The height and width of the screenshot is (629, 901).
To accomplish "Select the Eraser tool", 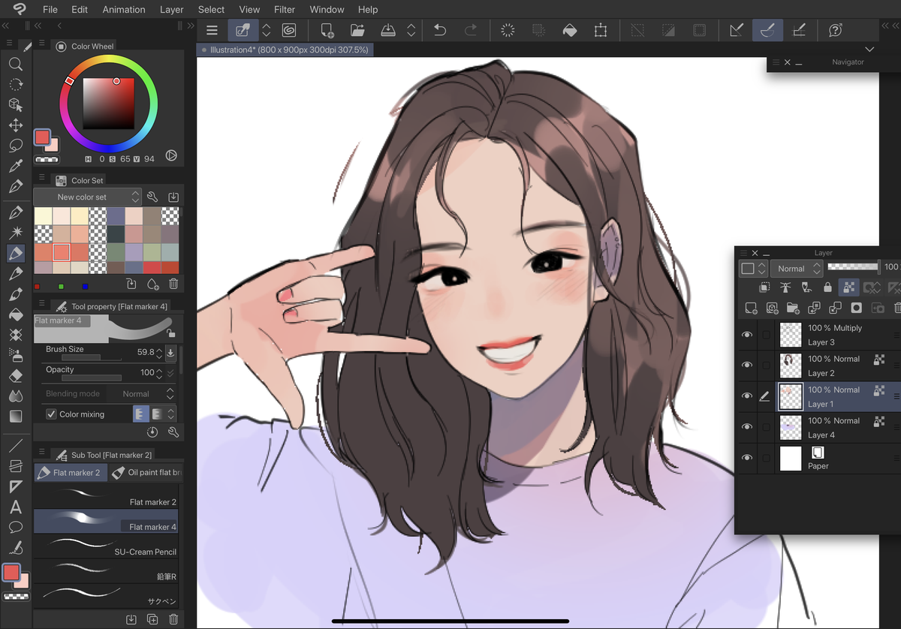I will [x=16, y=375].
